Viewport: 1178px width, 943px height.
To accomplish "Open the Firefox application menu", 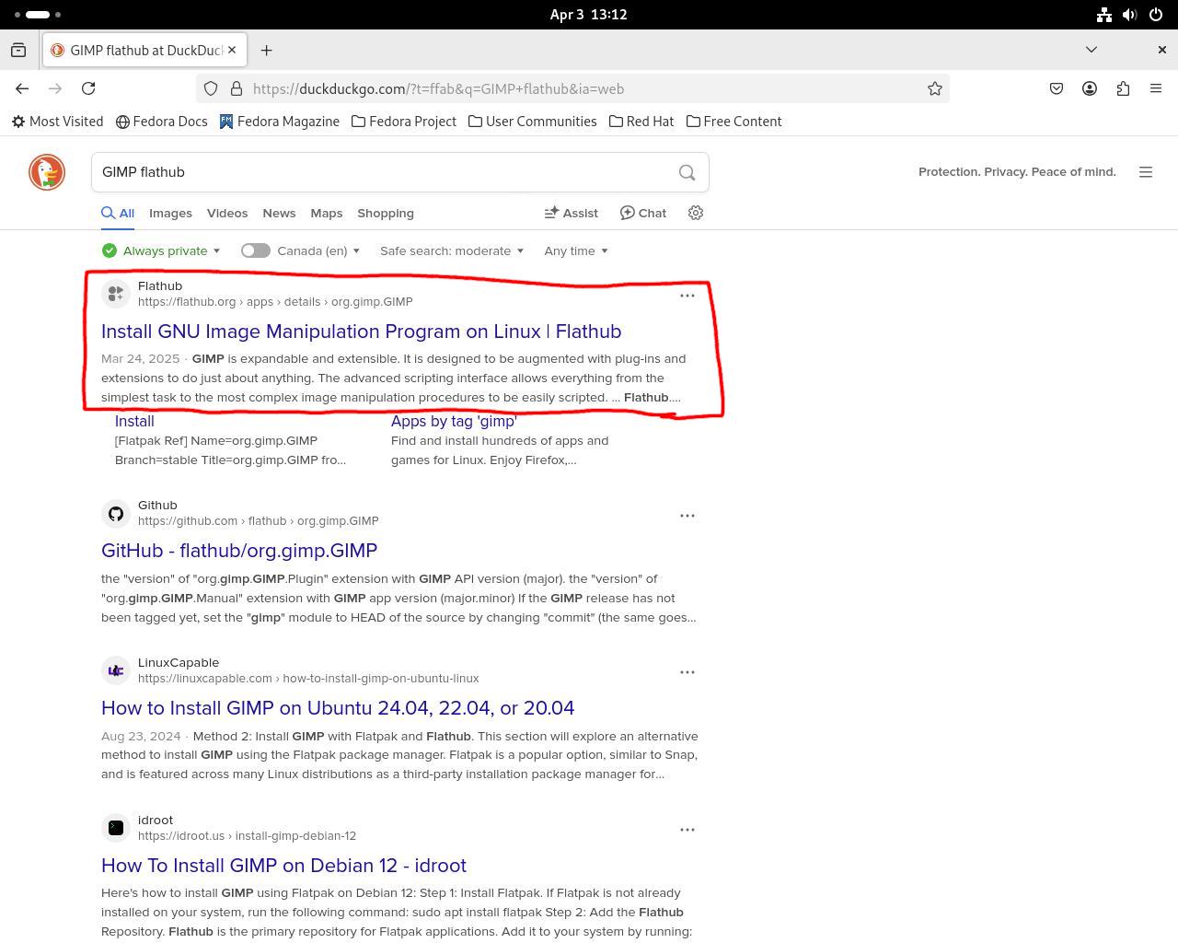I will point(1156,88).
